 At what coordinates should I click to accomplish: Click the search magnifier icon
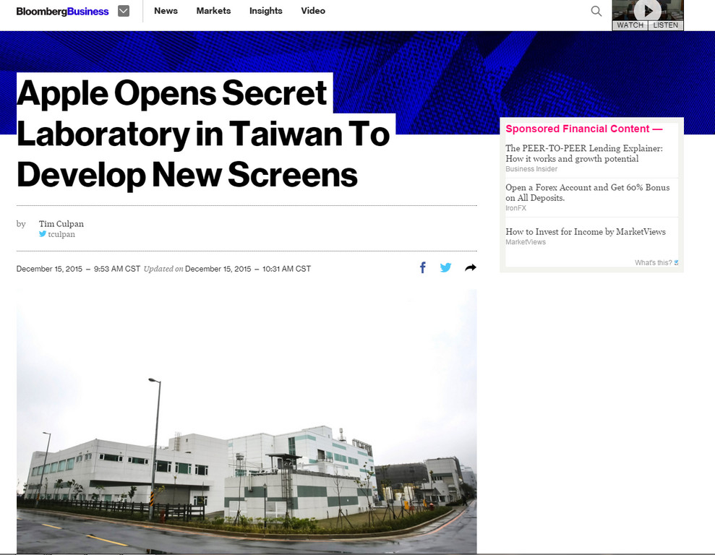coord(596,11)
